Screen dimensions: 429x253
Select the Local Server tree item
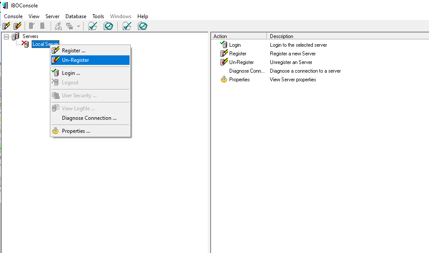(x=45, y=44)
